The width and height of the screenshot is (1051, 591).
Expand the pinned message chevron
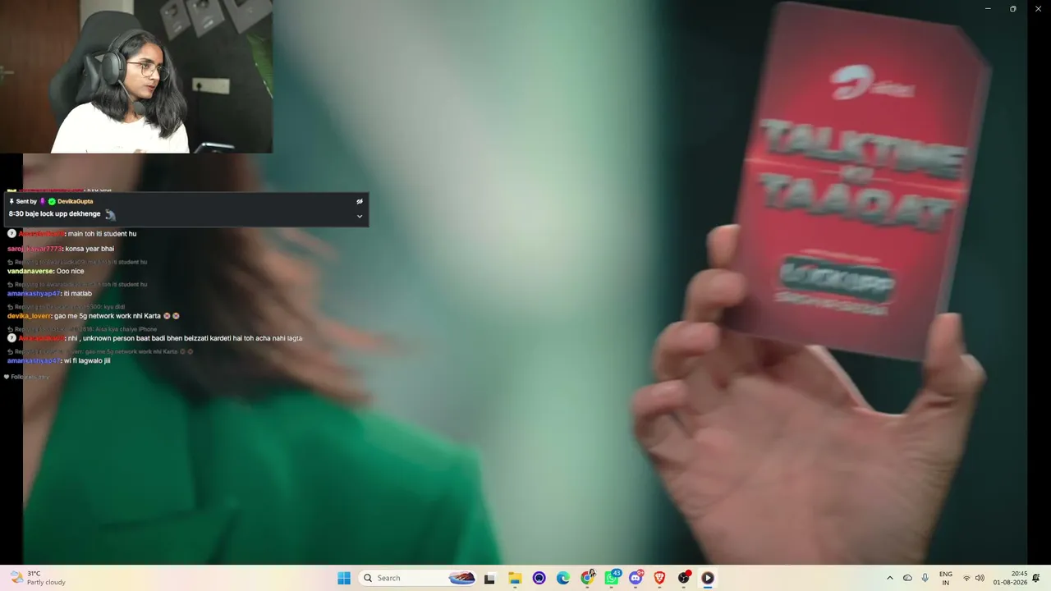[359, 217]
